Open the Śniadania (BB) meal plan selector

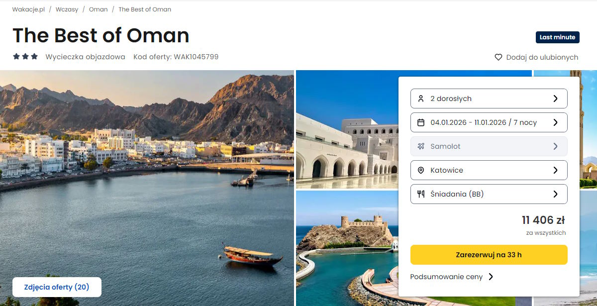coord(489,194)
